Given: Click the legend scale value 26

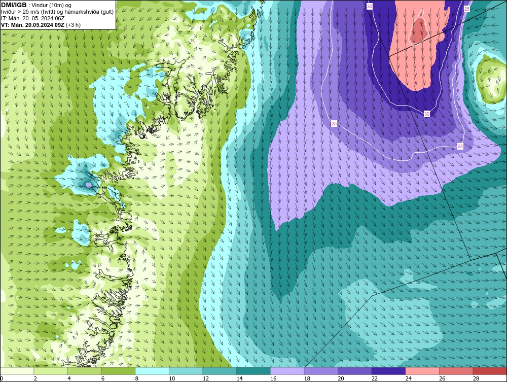Looking at the screenshot, I should 442,378.
